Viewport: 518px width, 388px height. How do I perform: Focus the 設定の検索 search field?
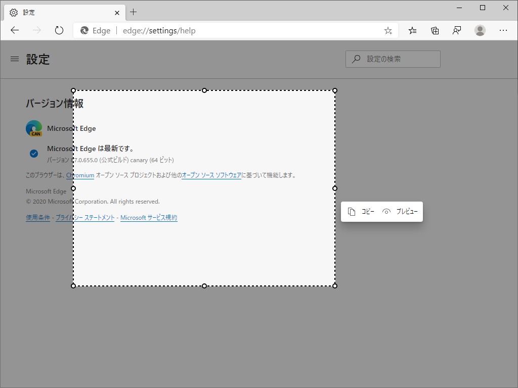(x=393, y=59)
